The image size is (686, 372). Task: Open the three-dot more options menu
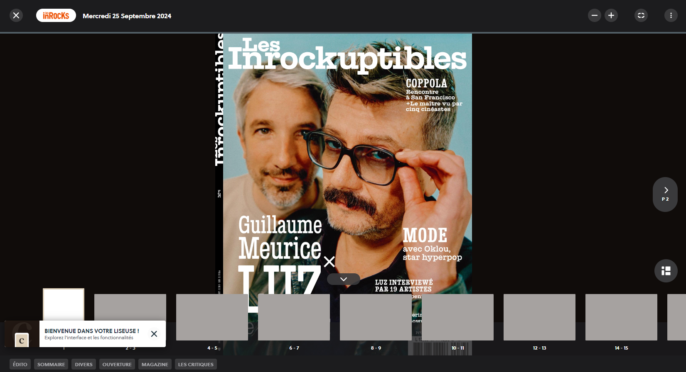(671, 15)
